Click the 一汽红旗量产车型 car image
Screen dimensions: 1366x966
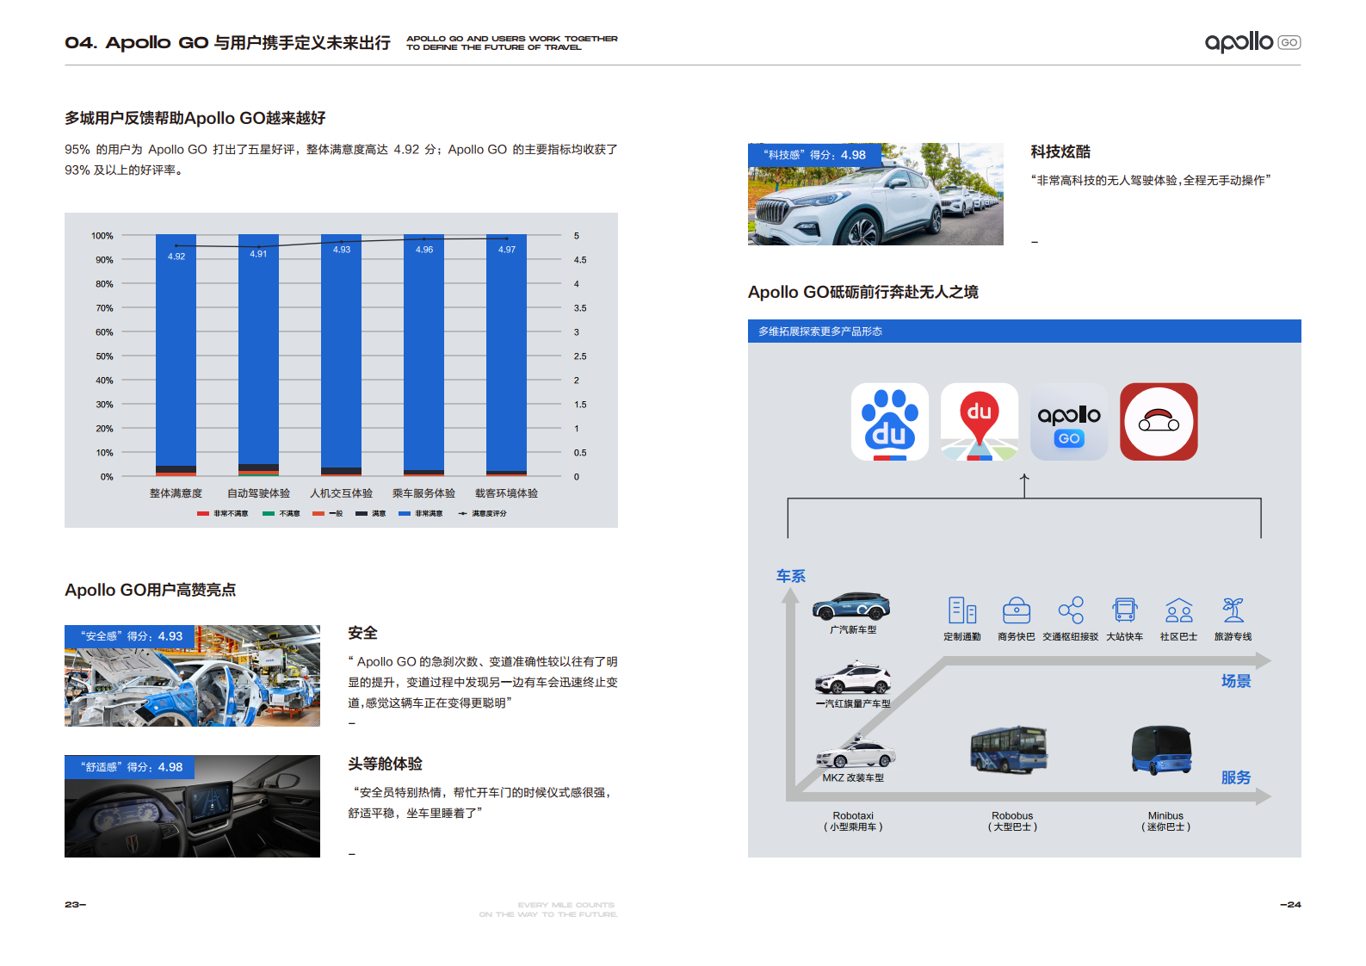click(x=853, y=678)
